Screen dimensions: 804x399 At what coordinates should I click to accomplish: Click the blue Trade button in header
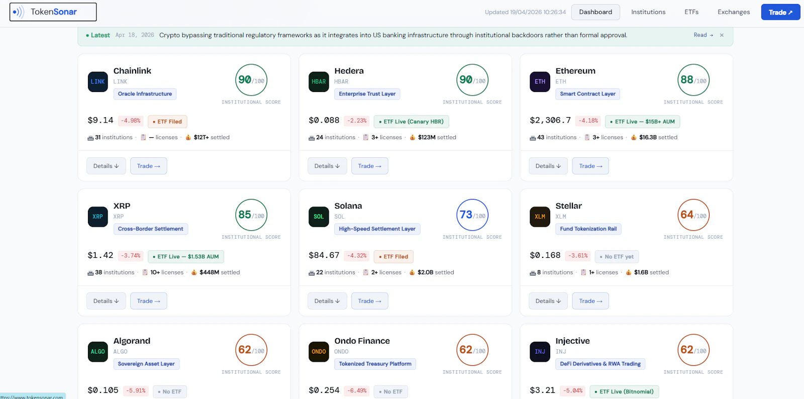pos(780,12)
